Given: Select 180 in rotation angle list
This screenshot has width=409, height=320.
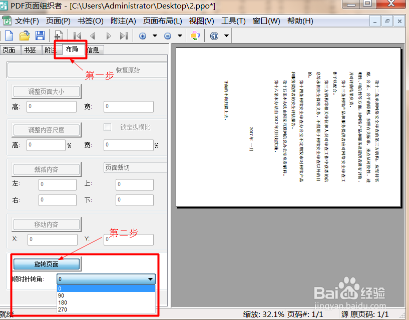Looking at the screenshot, I should click(x=106, y=302).
